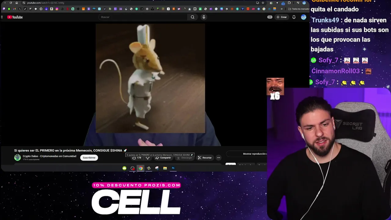Open Crypto Dalas channel name link
Screen dimensions: 391x220
[49, 156]
